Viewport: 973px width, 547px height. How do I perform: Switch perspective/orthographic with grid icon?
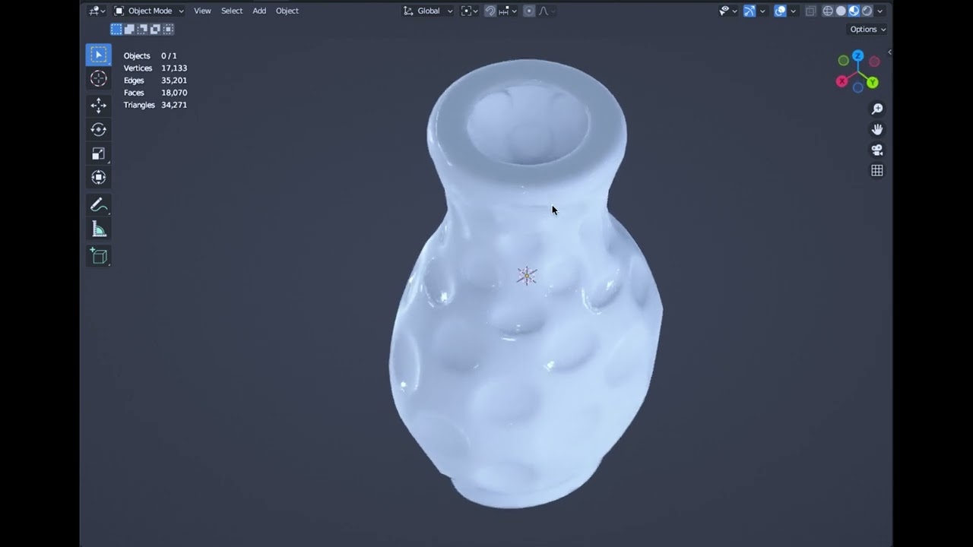click(x=876, y=171)
